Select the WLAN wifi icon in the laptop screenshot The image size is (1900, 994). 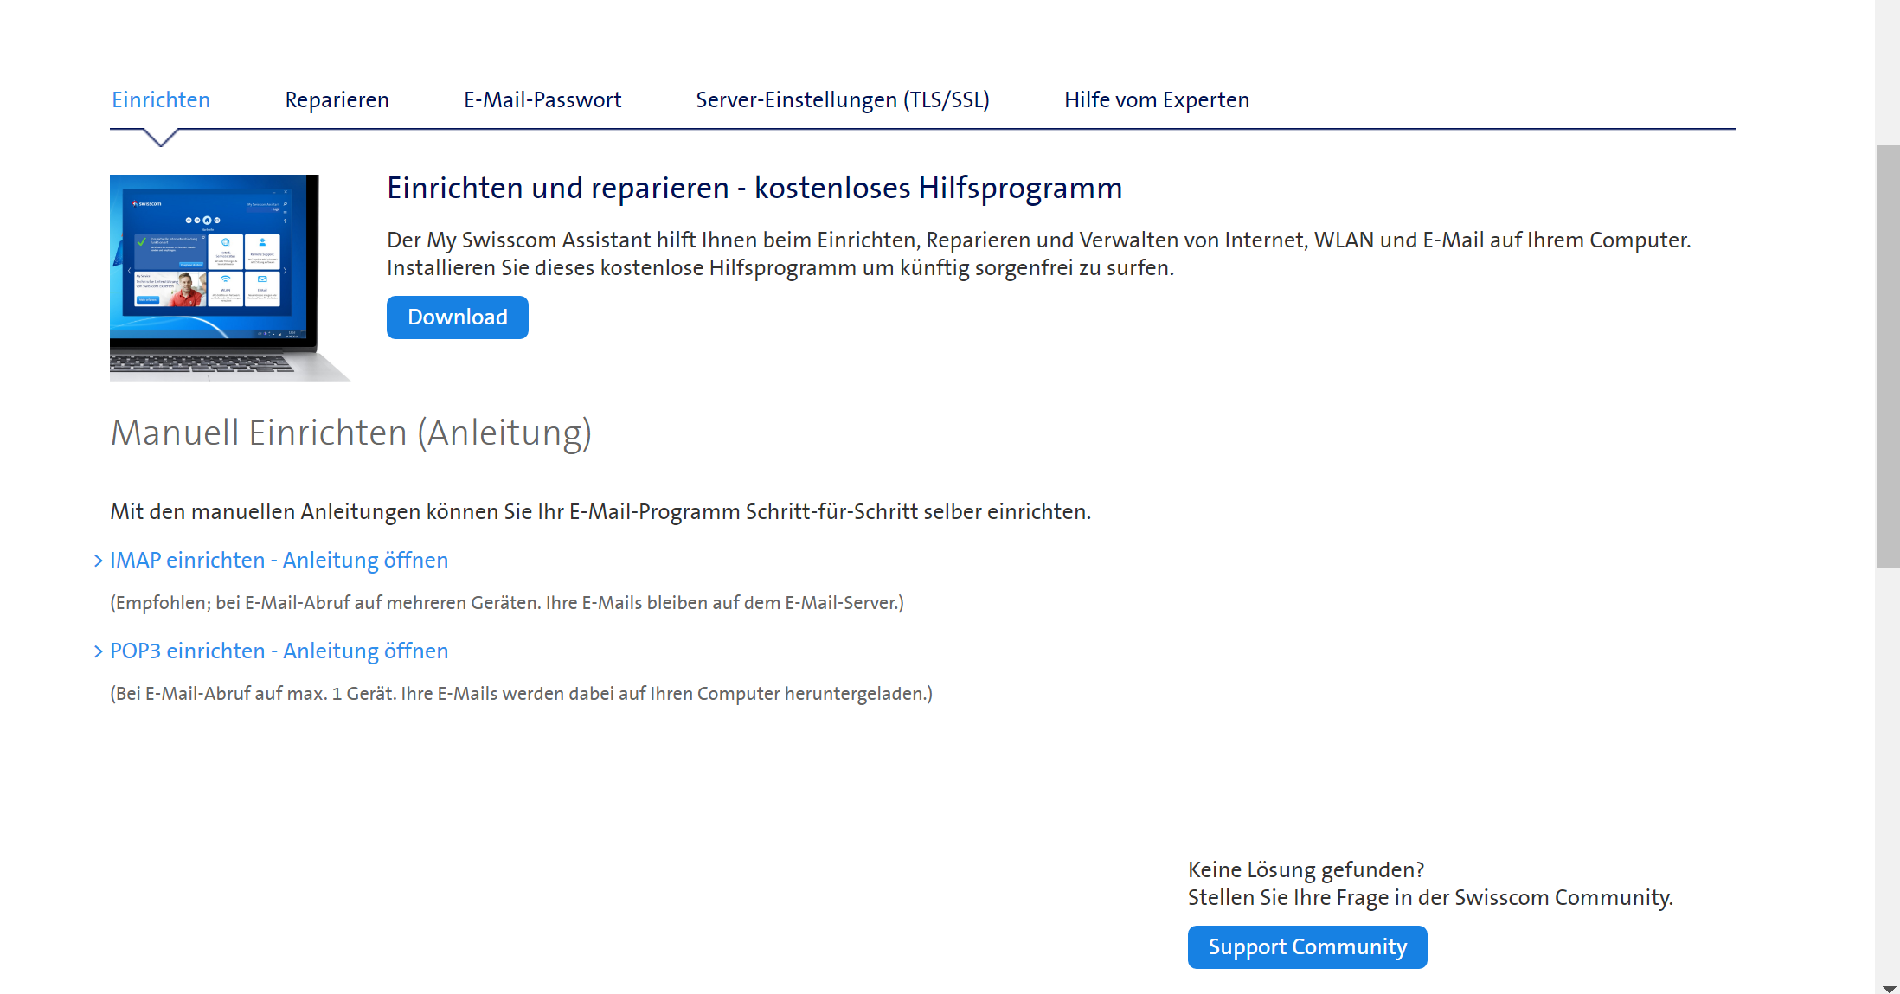(x=225, y=279)
